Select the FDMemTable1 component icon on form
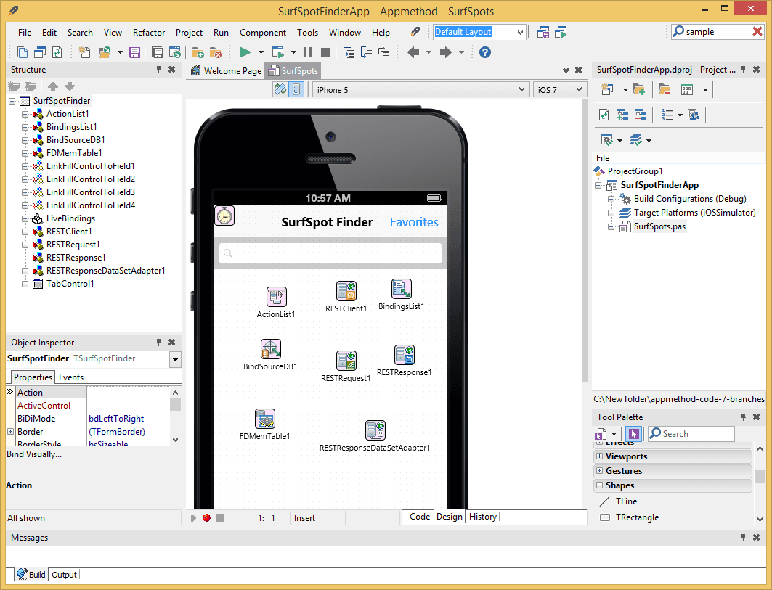This screenshot has width=772, height=590. click(x=265, y=419)
